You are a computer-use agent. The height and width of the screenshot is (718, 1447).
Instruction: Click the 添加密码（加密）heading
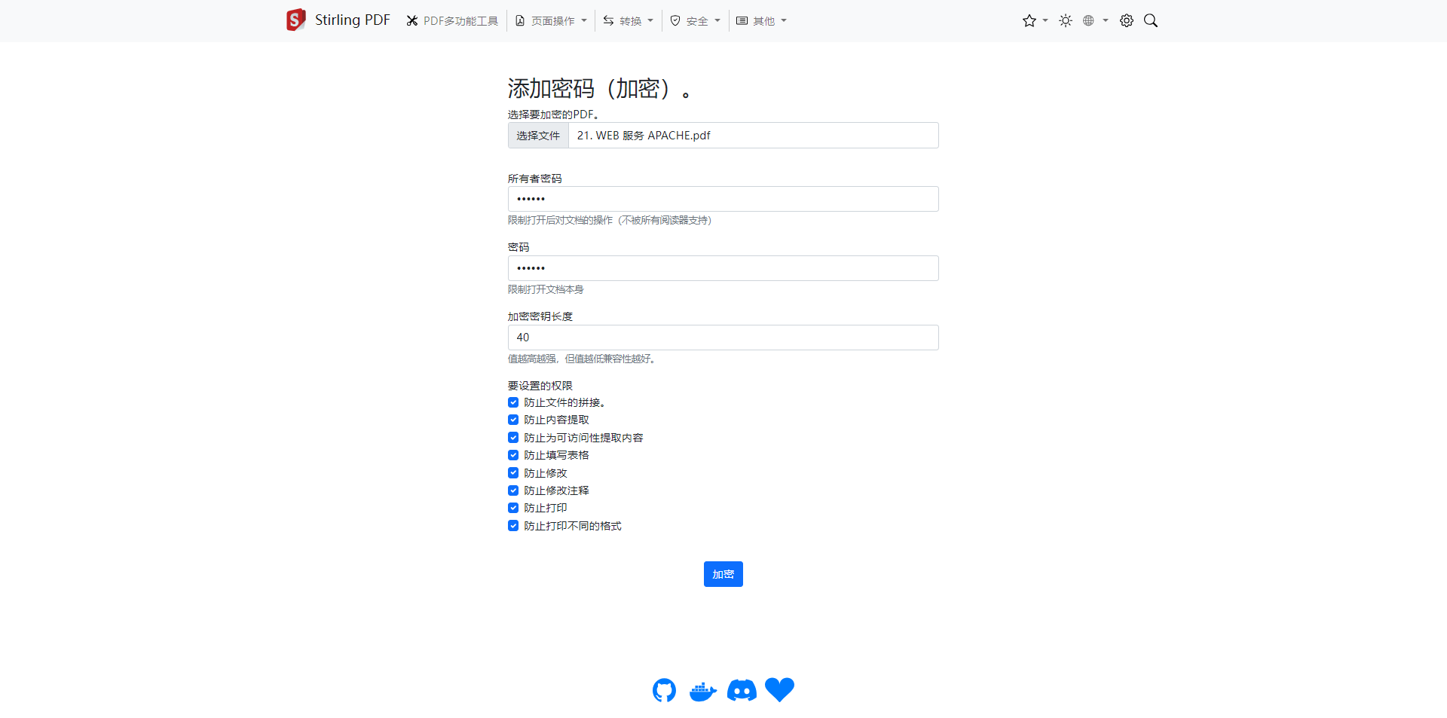tap(599, 89)
